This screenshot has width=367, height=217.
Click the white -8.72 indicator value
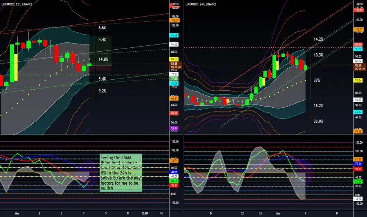click(358, 199)
